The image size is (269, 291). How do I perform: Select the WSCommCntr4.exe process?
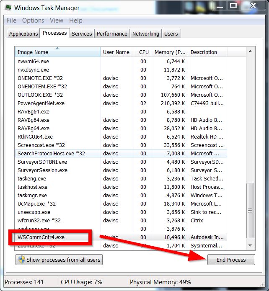(x=121, y=237)
